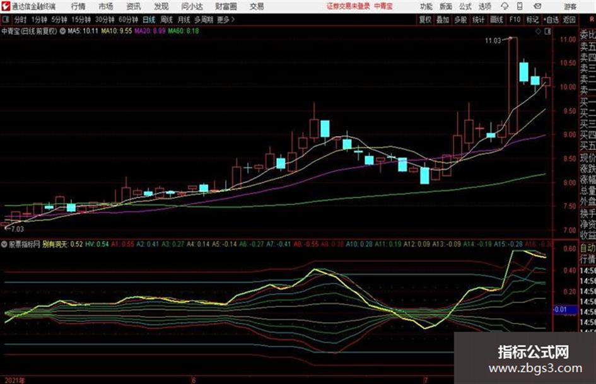Open the 版面 menu
The image size is (596, 384).
446,6
